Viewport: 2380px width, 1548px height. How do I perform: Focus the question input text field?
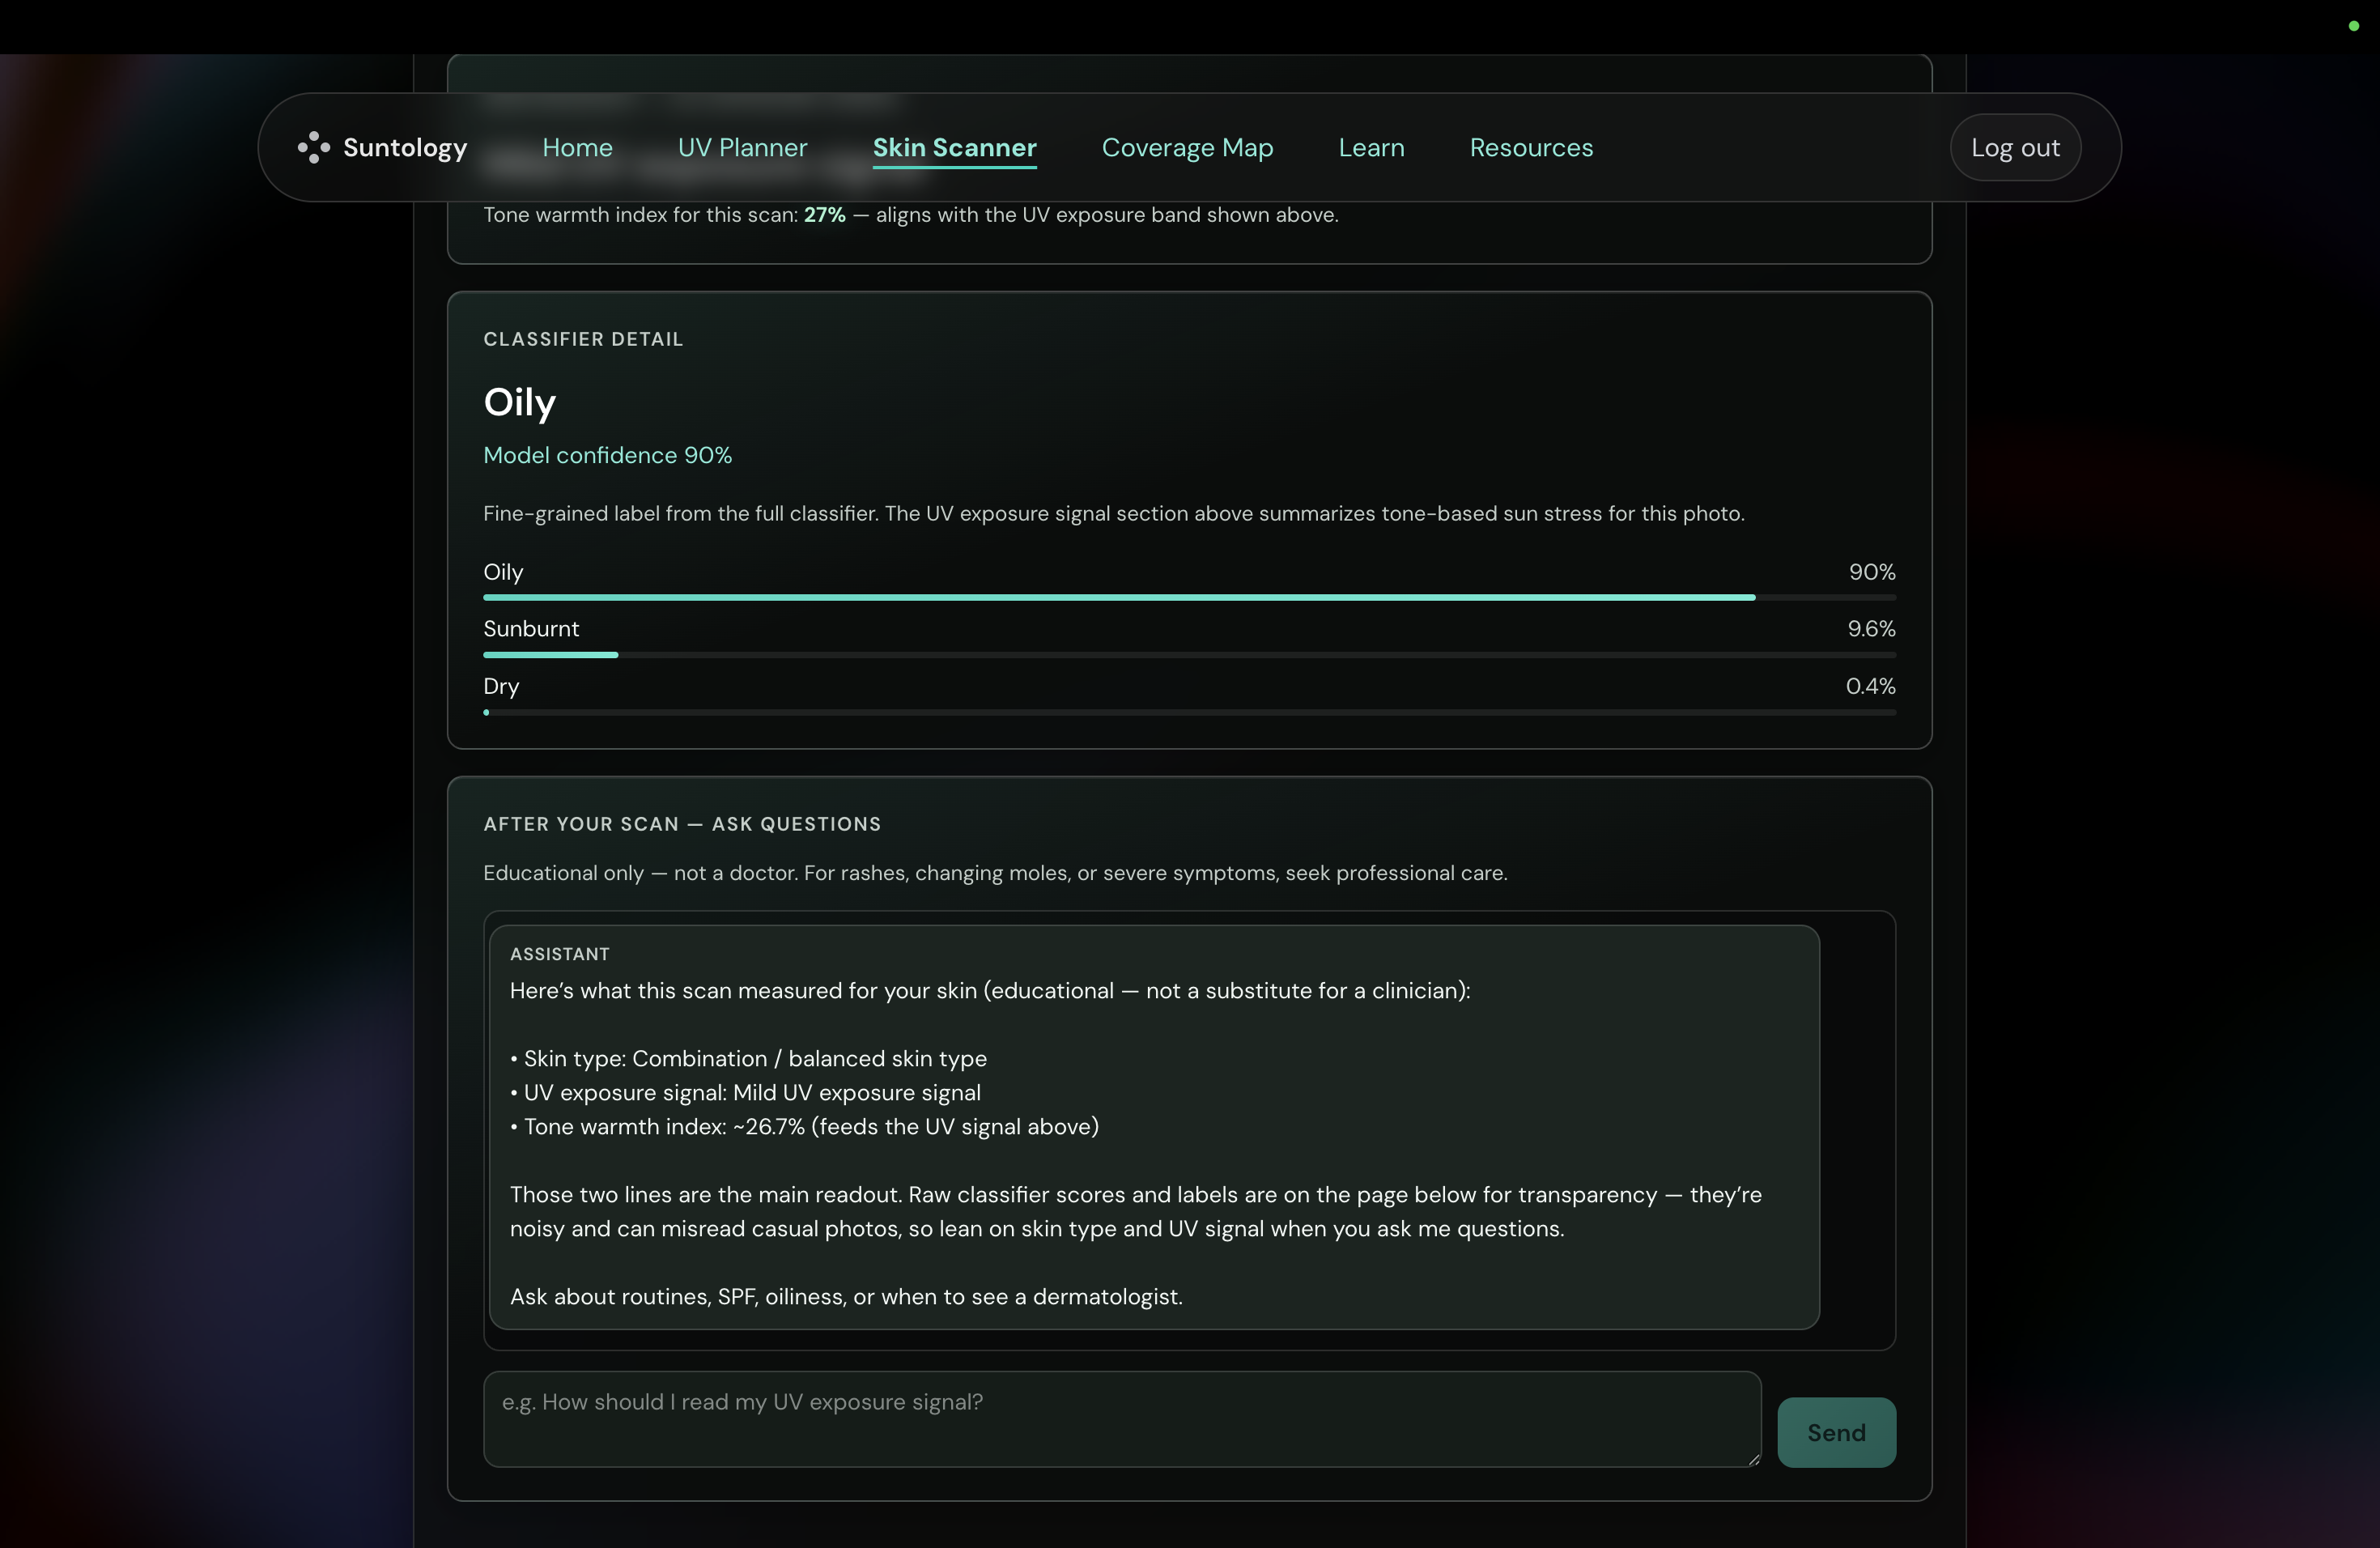(x=1120, y=1418)
